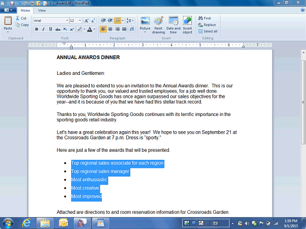Expand the Paste options arrow
Viewport: 306px width, 229px height.
pos(8,32)
